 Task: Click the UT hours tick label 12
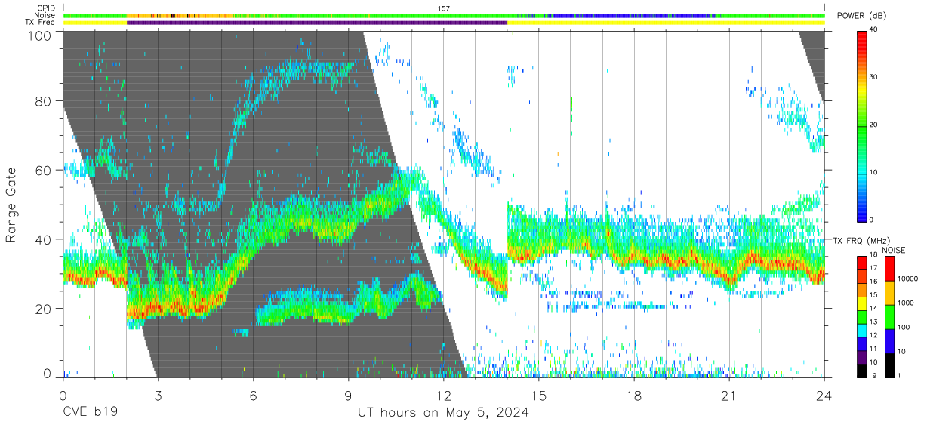(x=443, y=396)
